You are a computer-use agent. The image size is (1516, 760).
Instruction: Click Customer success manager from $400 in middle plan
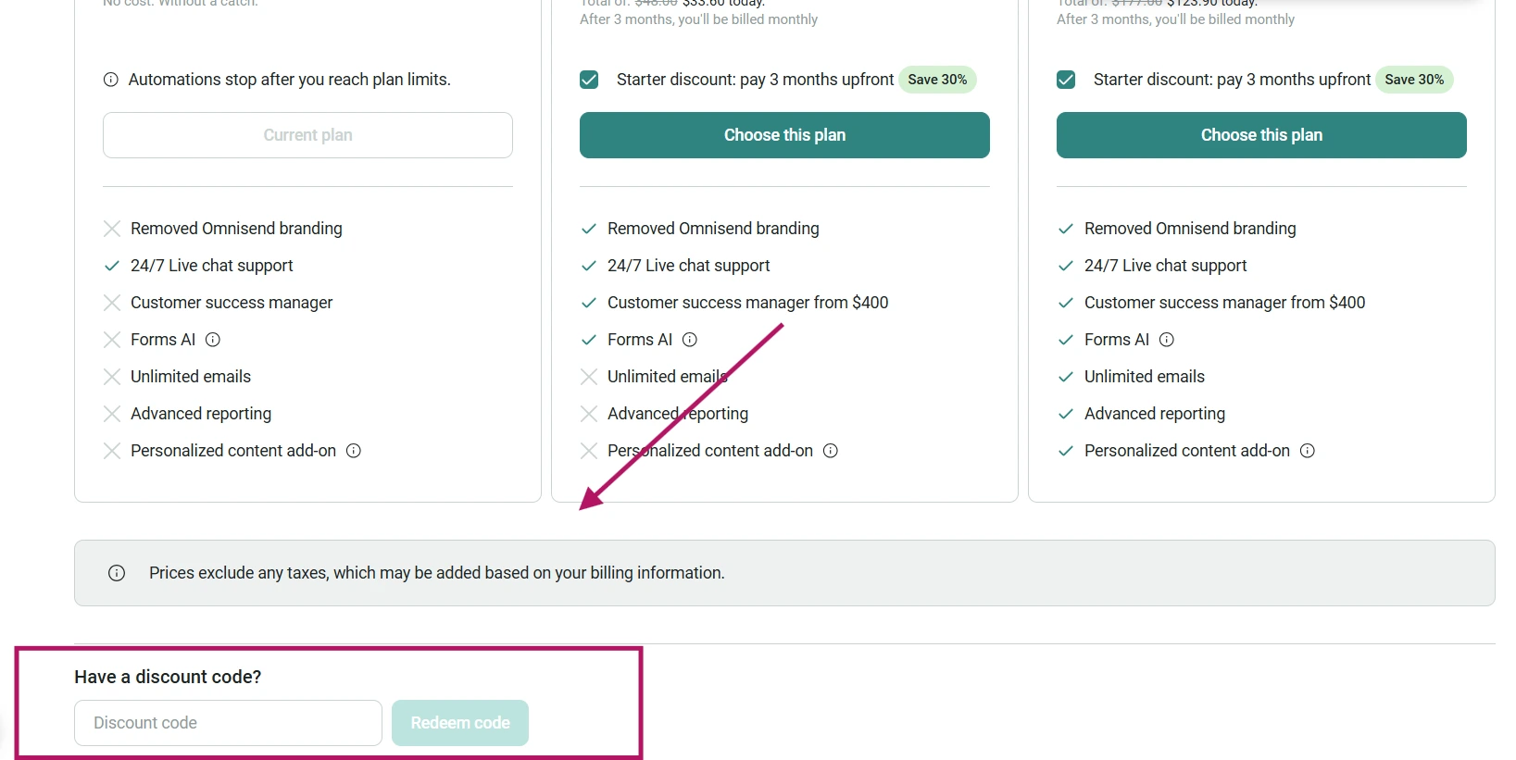coord(748,303)
